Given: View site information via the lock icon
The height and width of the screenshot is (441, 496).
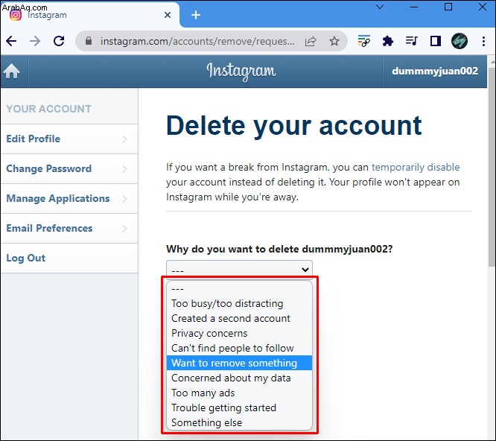Looking at the screenshot, I should (x=89, y=41).
